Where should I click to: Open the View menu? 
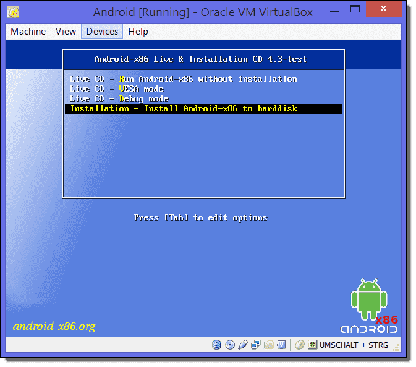(x=66, y=32)
